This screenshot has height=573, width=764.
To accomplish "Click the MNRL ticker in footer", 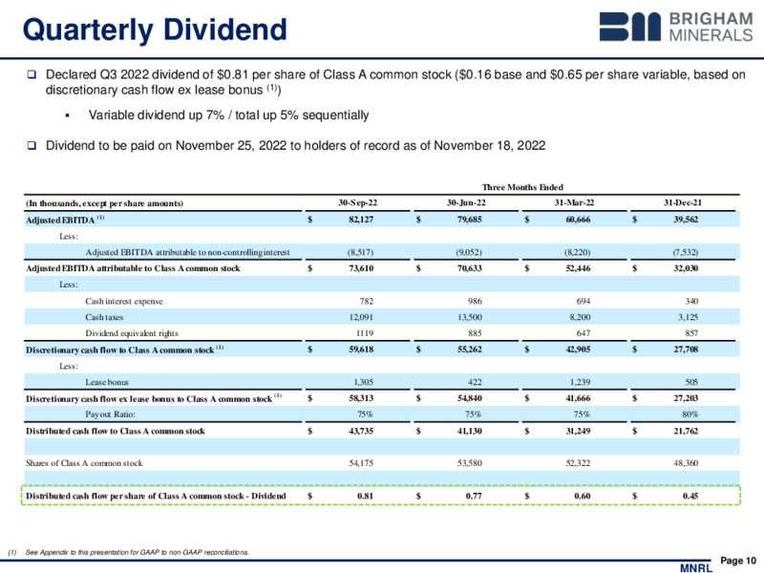I will (696, 567).
